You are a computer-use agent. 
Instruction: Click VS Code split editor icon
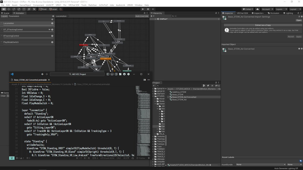(144, 80)
